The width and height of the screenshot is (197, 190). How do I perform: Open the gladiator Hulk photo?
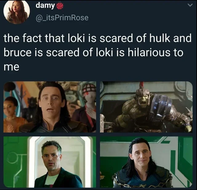pyautogui.click(x=146, y=107)
